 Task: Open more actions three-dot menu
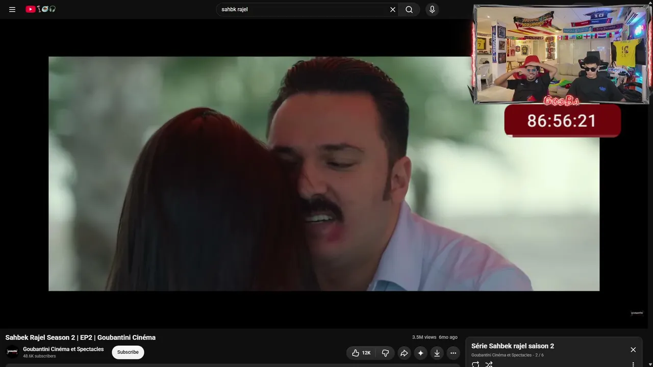(453, 353)
